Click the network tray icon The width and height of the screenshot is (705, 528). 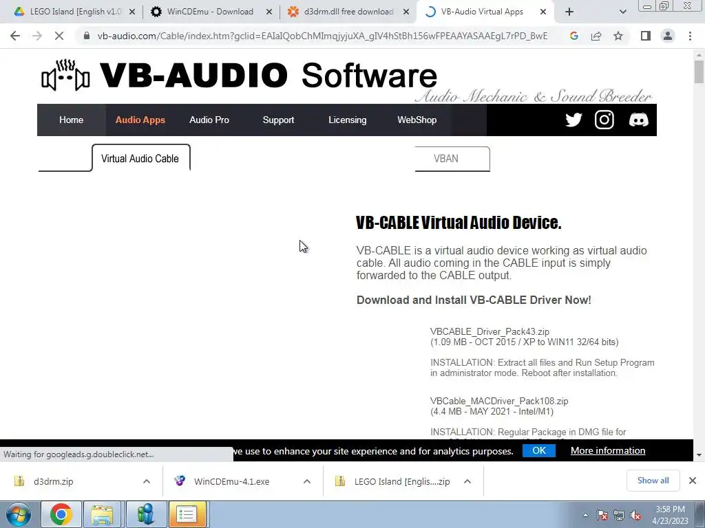619,516
